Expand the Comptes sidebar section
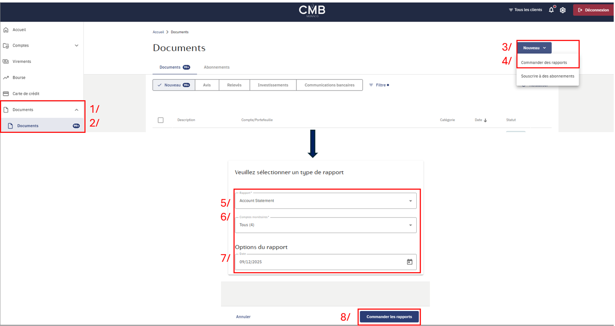615x326 pixels. click(x=77, y=46)
